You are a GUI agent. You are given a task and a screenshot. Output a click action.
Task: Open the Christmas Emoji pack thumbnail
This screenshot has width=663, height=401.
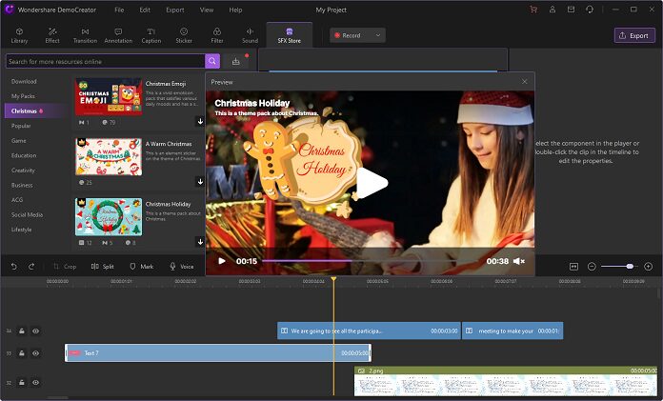click(x=109, y=96)
